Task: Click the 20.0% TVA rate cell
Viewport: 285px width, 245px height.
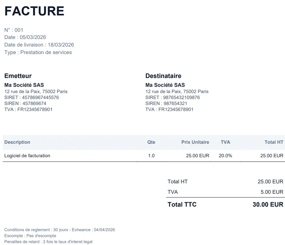Action: click(x=225, y=156)
